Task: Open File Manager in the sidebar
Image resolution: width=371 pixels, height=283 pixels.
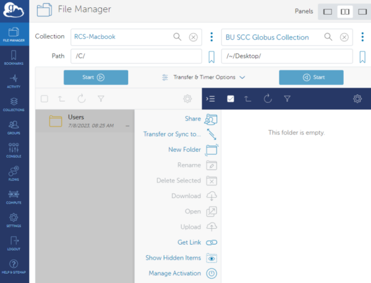Action: click(14, 35)
